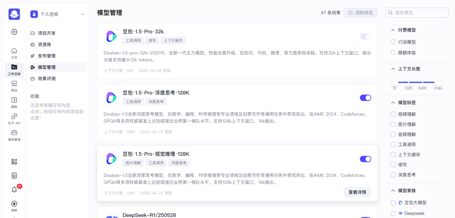The image size is (455, 218).
Task: Toggle the 豆包·1.5·Pro·32k model switch
Action: pyautogui.click(x=365, y=37)
